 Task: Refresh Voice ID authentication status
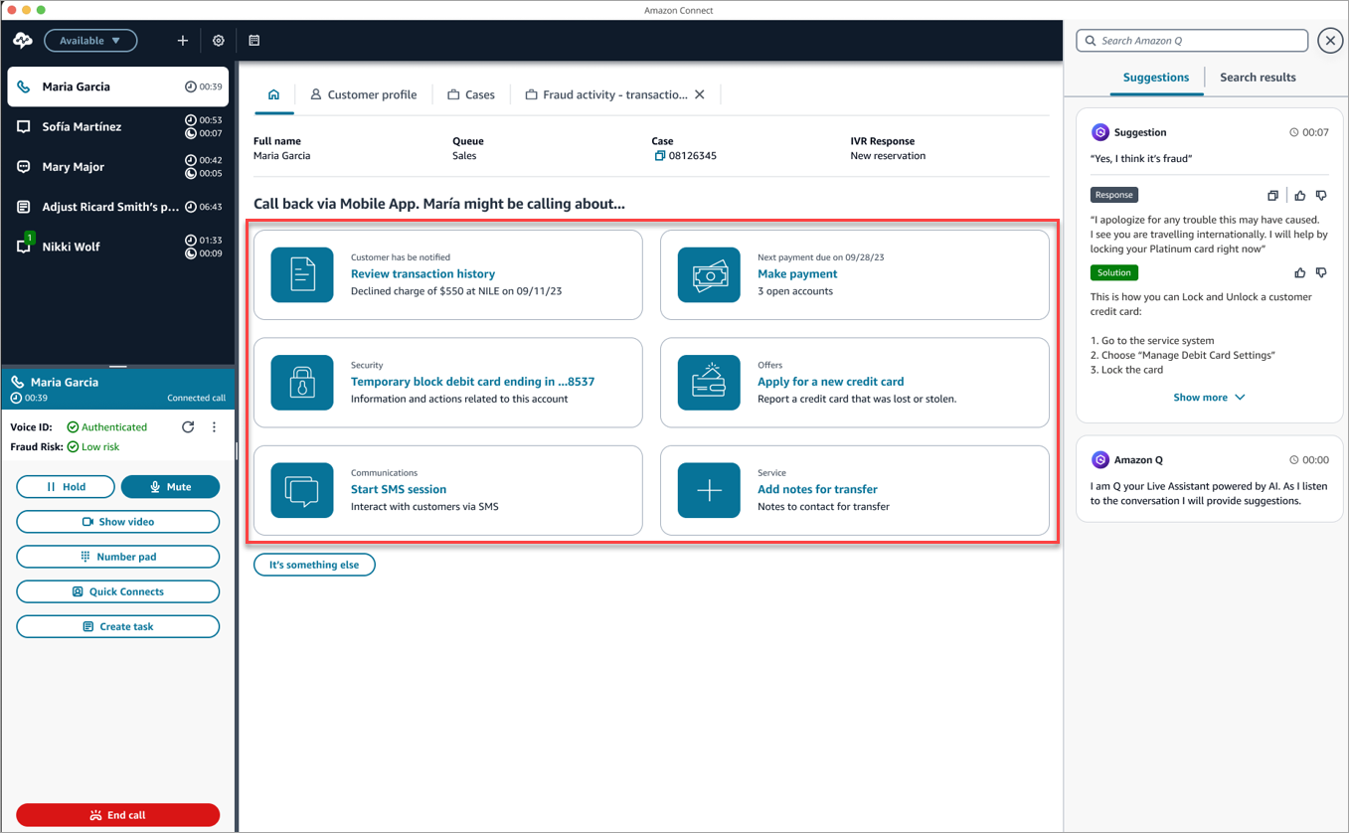[188, 427]
